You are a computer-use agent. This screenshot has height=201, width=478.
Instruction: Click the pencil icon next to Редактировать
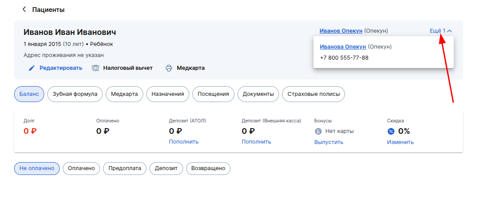tap(32, 68)
